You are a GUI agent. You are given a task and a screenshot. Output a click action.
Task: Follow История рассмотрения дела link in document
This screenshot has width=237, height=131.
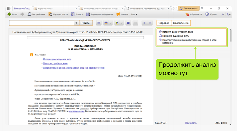pyautogui.click(x=57, y=59)
